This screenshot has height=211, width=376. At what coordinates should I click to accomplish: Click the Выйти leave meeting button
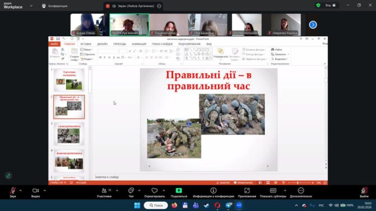click(x=364, y=191)
